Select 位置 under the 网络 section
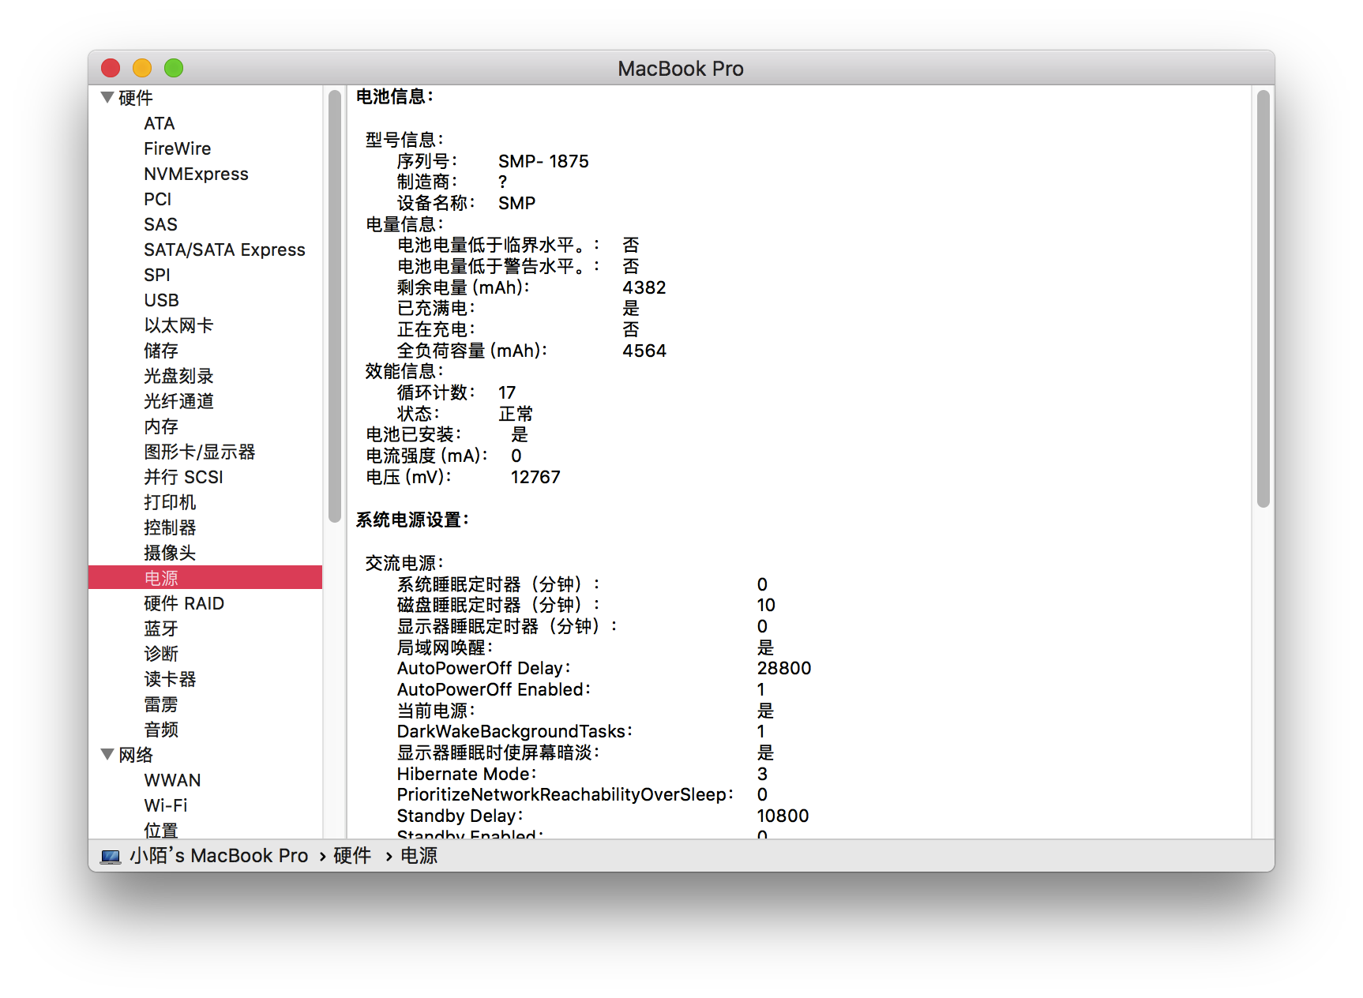The height and width of the screenshot is (998, 1363). point(161,830)
